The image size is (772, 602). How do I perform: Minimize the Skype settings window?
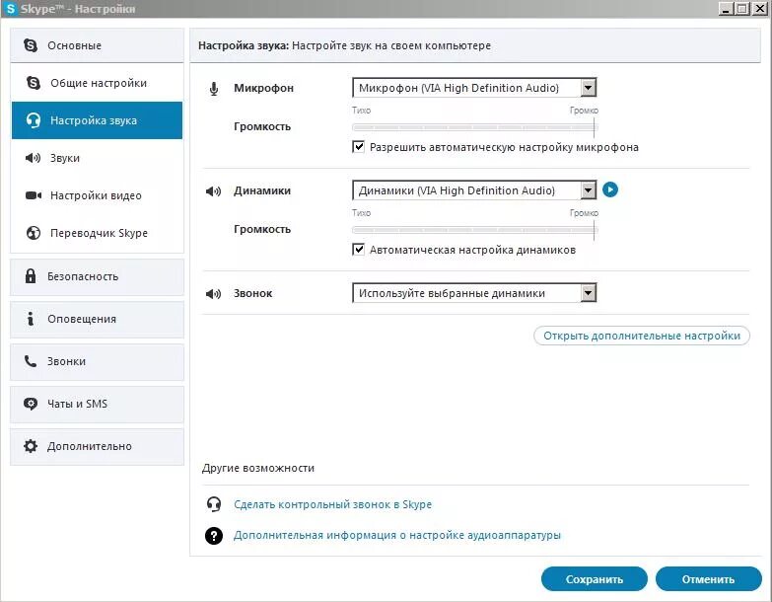pyautogui.click(x=726, y=8)
